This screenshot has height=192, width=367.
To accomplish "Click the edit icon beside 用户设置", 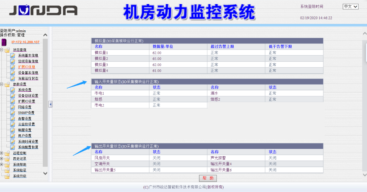I will 13,136.
